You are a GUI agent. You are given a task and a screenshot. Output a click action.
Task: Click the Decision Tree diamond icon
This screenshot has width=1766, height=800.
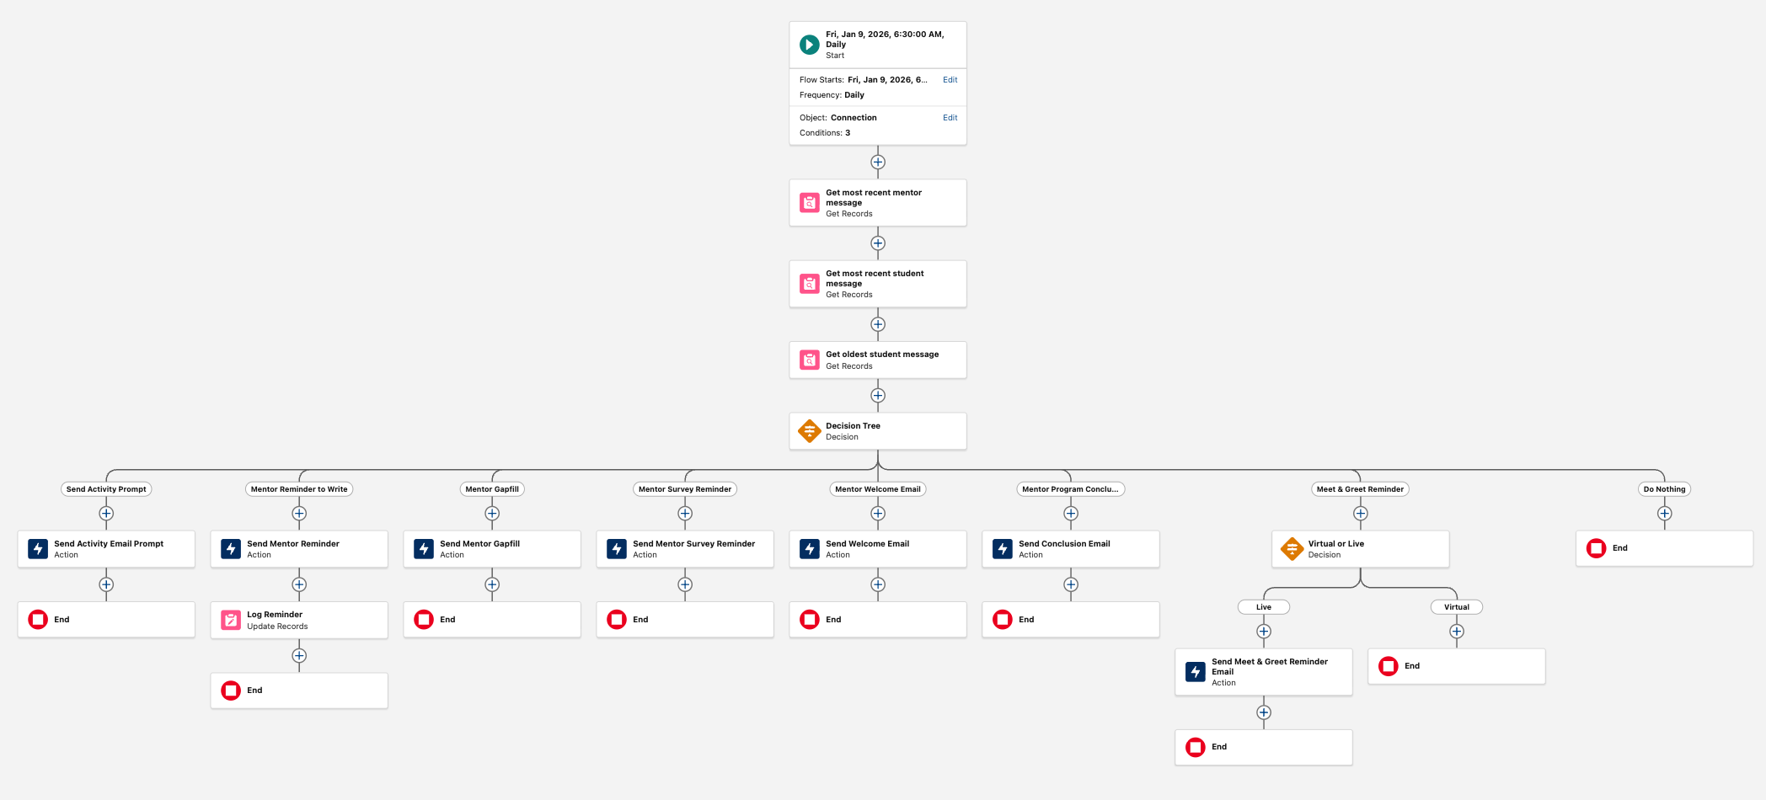809,430
